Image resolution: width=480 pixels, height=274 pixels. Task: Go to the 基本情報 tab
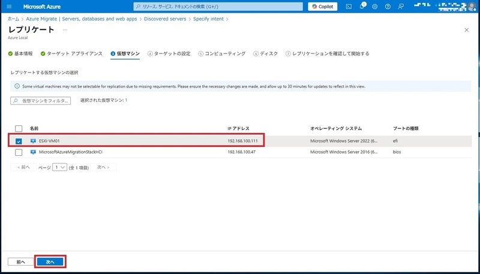(x=20, y=53)
